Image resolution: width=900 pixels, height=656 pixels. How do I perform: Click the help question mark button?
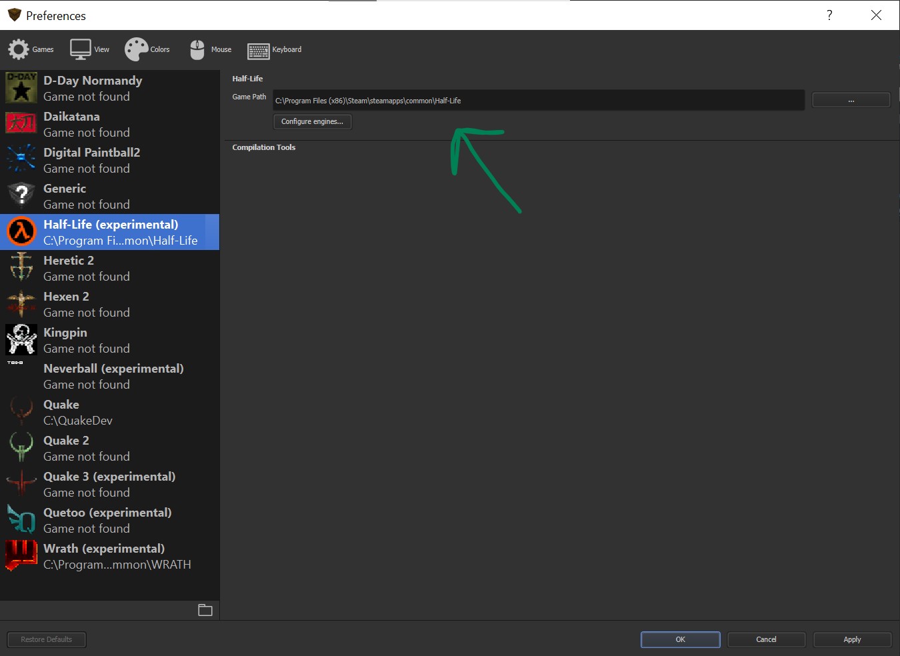[829, 15]
